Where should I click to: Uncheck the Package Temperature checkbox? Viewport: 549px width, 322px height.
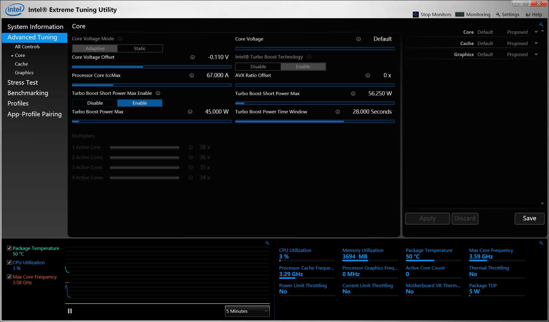point(9,248)
